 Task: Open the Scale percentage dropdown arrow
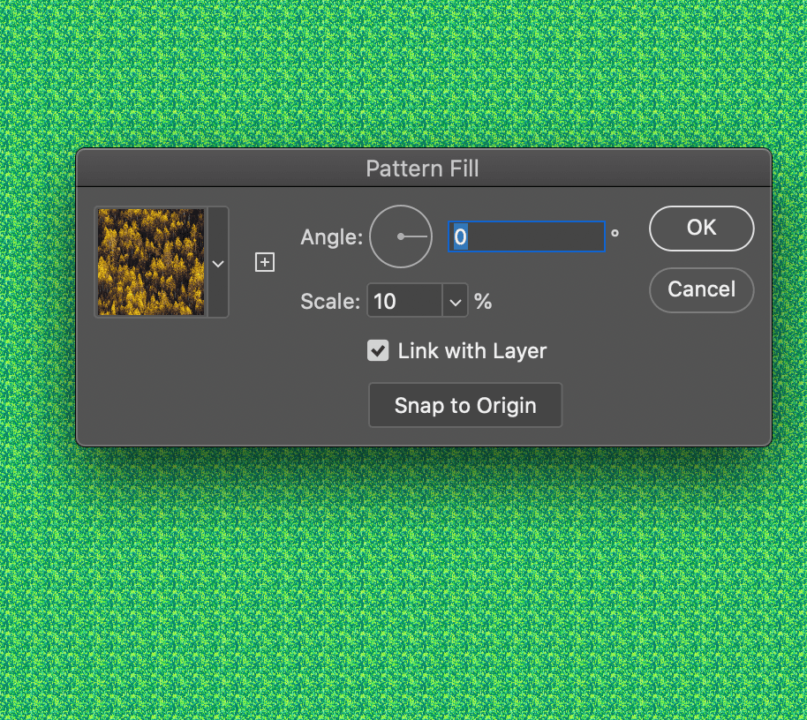click(456, 301)
